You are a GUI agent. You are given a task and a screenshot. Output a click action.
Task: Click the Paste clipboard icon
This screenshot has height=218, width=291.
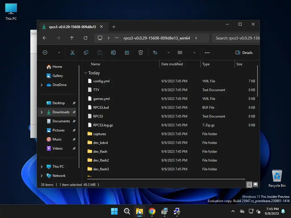point(100,53)
